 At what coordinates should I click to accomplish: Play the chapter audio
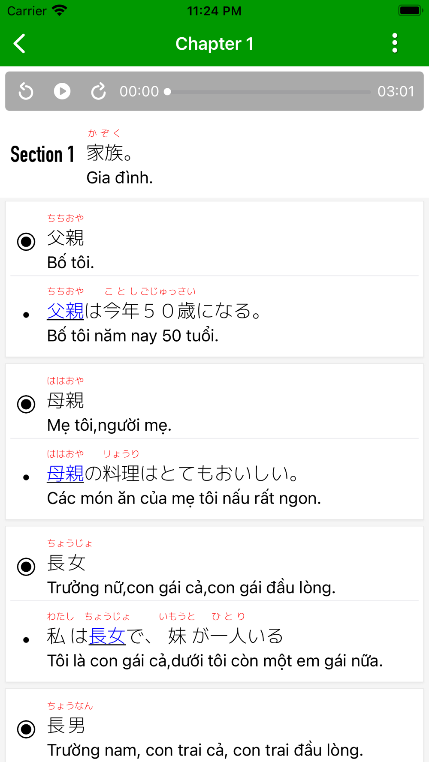[62, 91]
